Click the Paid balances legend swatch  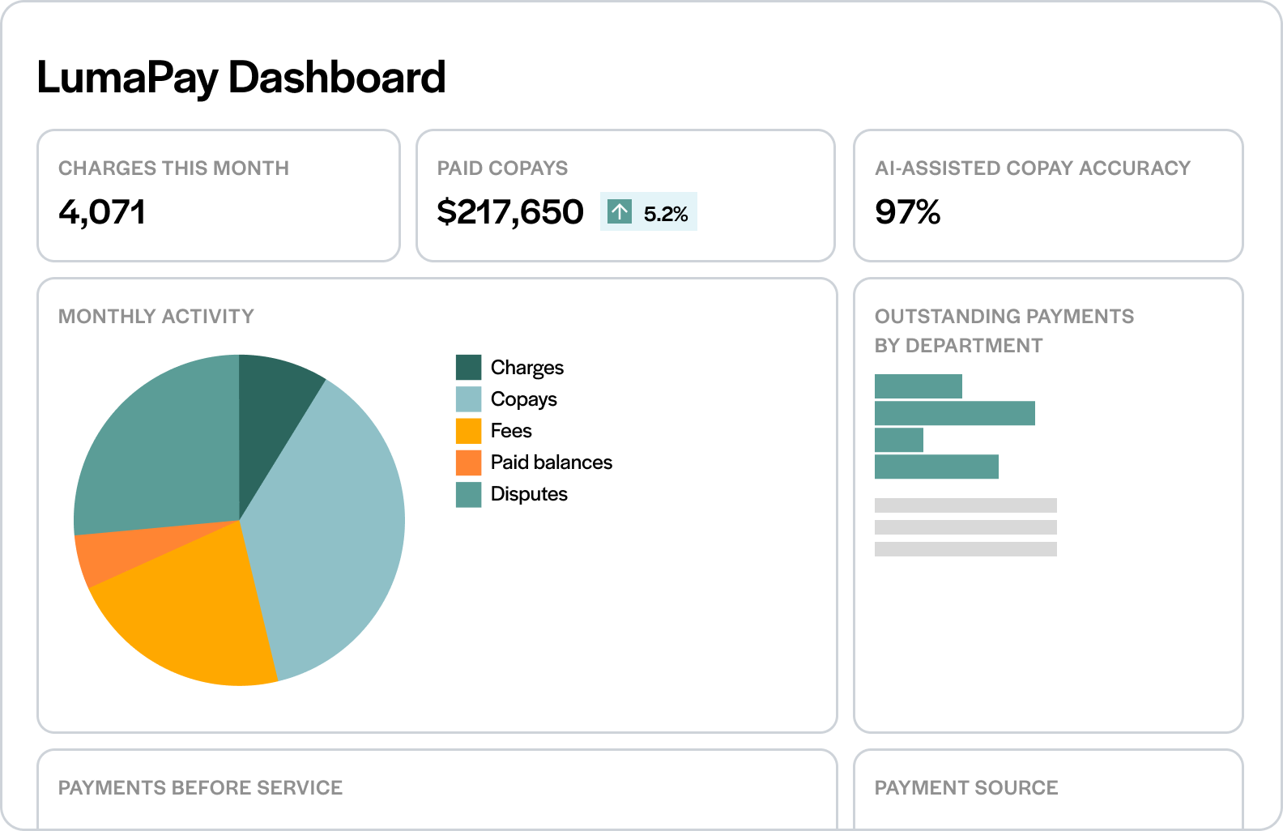(468, 462)
